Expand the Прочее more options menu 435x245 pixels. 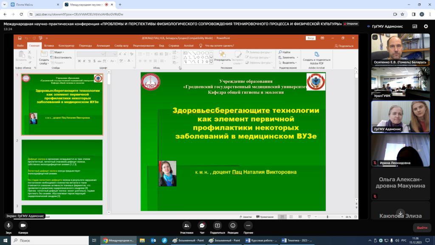point(249,225)
